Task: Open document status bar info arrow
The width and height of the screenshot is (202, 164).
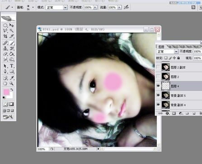Action: (98, 149)
